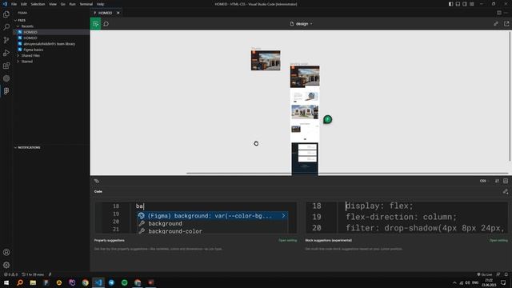Click errors and warnings in status bar
This screenshot has width=512, height=288.
coord(10,274)
